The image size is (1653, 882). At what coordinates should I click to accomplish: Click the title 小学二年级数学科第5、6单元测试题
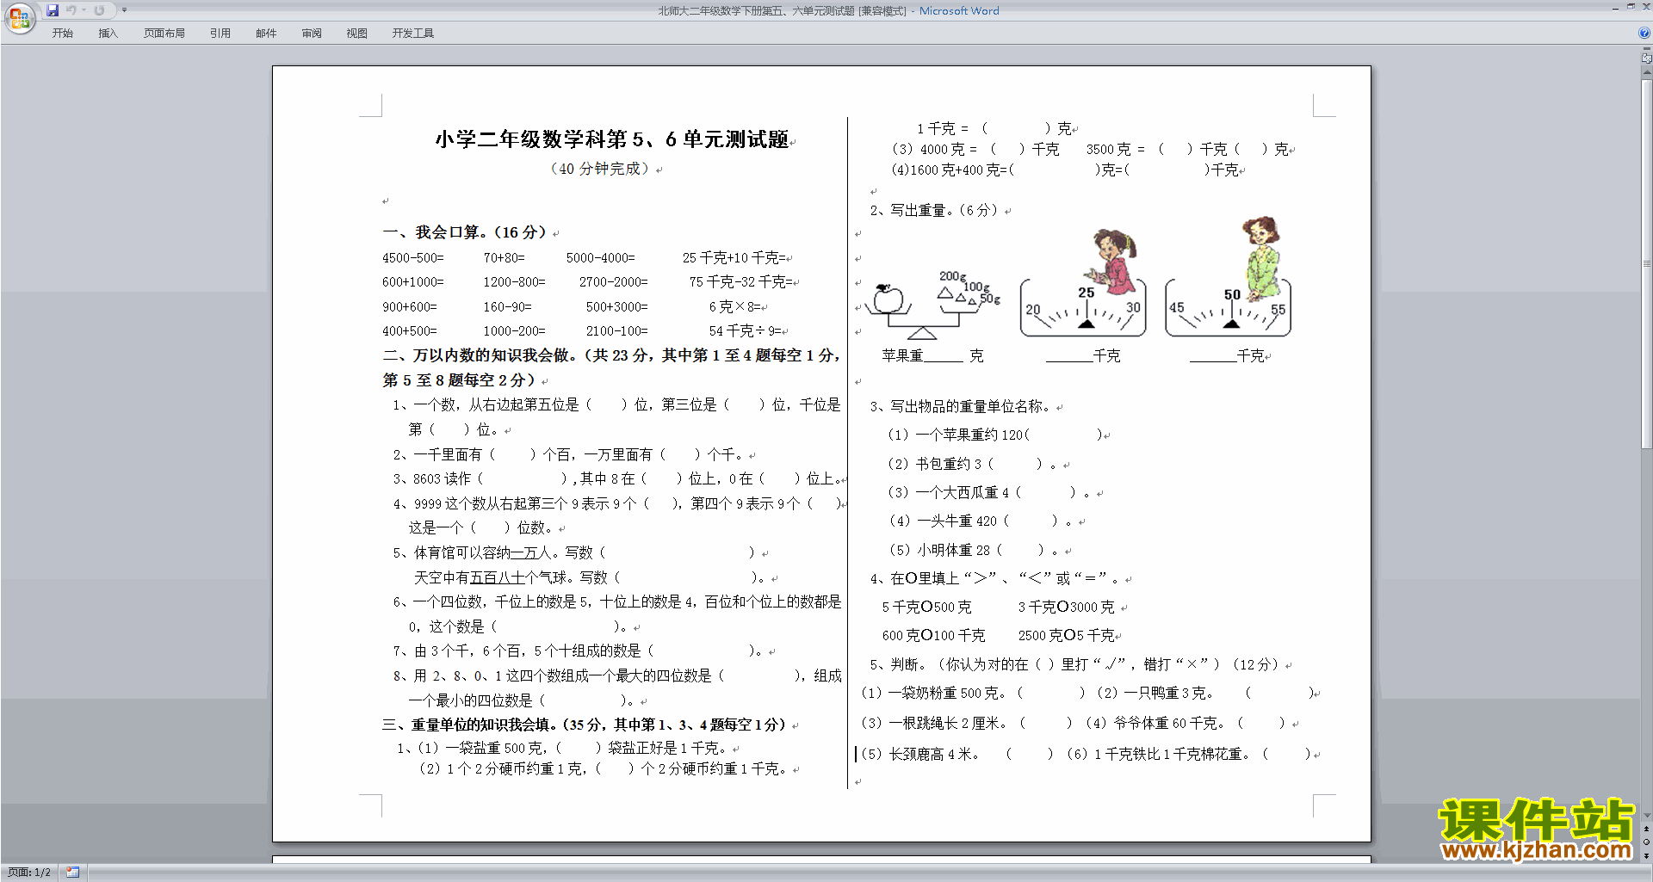coord(612,139)
